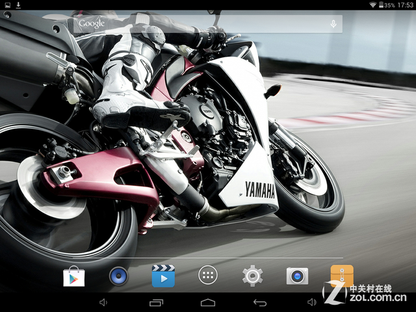Tap the Google voice search microphone
Image resolution: width=416 pixels, height=312 pixels.
(x=333, y=24)
